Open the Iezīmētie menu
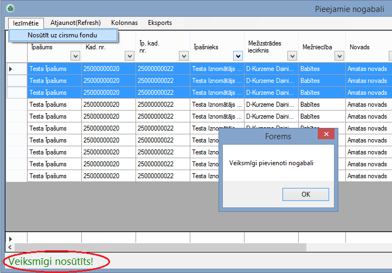Screen dimensions: 392x273 pos(26,23)
